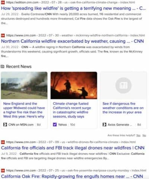
Task: Click the Yahoo source icon
Action: click(x=55, y=125)
